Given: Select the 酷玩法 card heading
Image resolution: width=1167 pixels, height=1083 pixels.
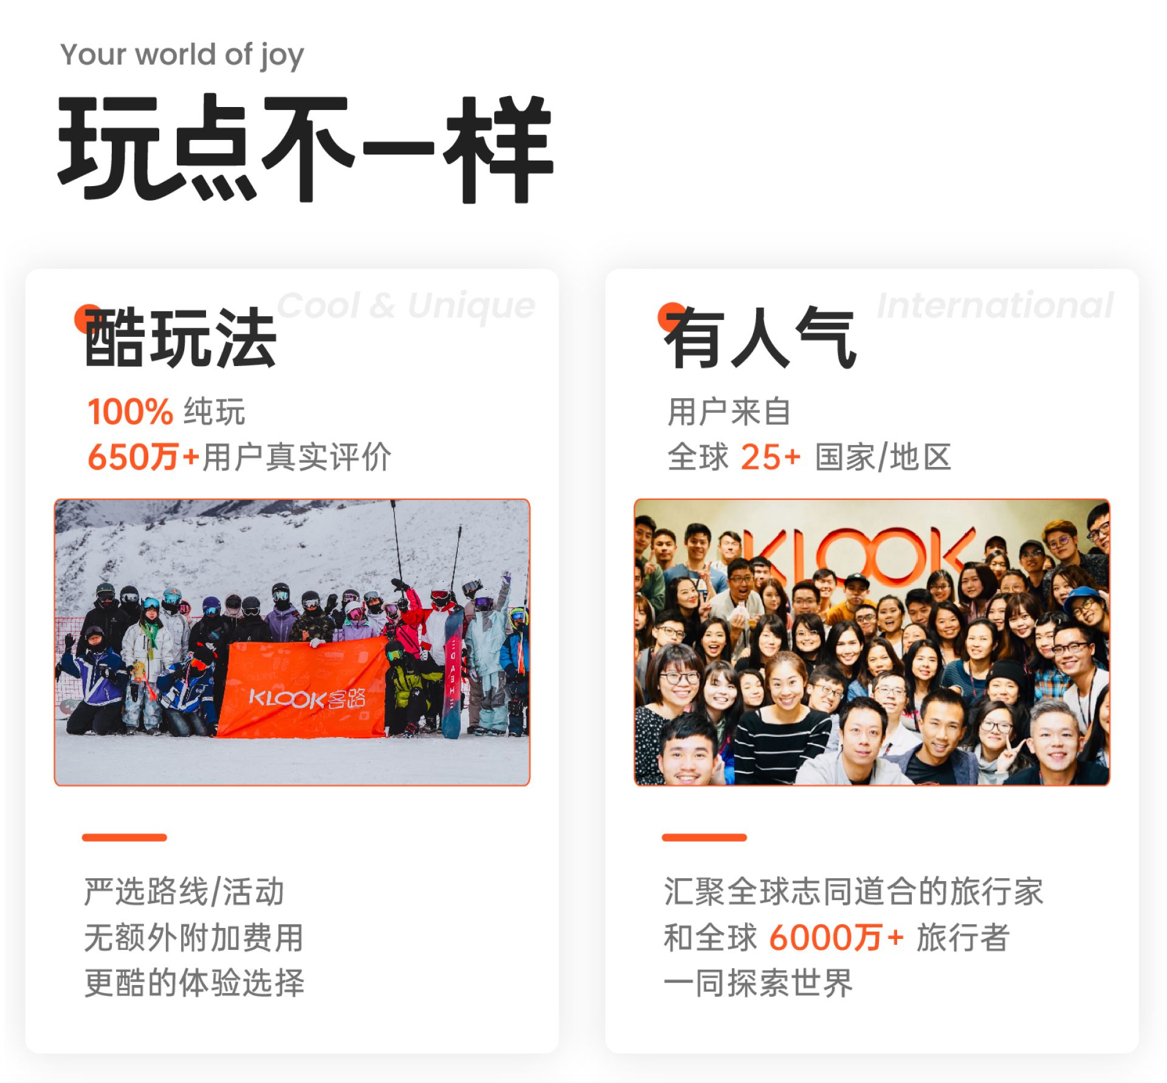Looking at the screenshot, I should (180, 337).
